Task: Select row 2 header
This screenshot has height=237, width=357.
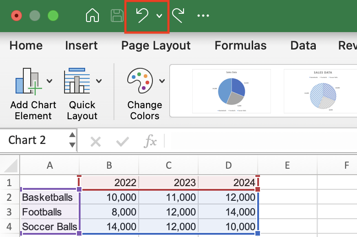Action: (9, 197)
